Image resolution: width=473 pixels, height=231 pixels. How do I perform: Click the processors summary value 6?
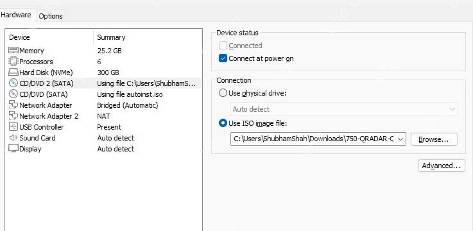pyautogui.click(x=99, y=62)
